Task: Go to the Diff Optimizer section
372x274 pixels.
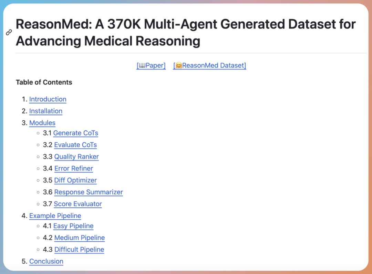Action: (x=75, y=180)
